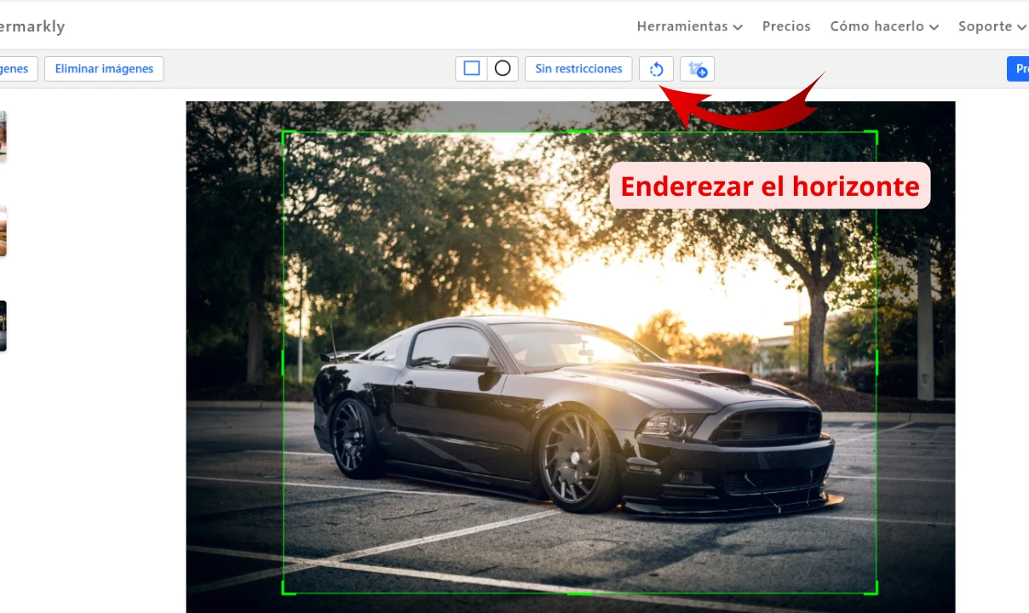Click the top-left green crop corner handle
The image size is (1029, 613).
coord(284,133)
